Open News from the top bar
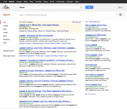Image resolution: width=127 pixels, height=109 pixels. (x=46, y=2)
